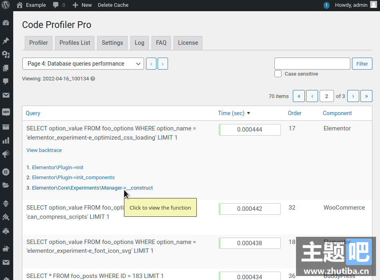380x280 pixels.
Task: Click the 0.000438 time bar
Action: point(250,243)
